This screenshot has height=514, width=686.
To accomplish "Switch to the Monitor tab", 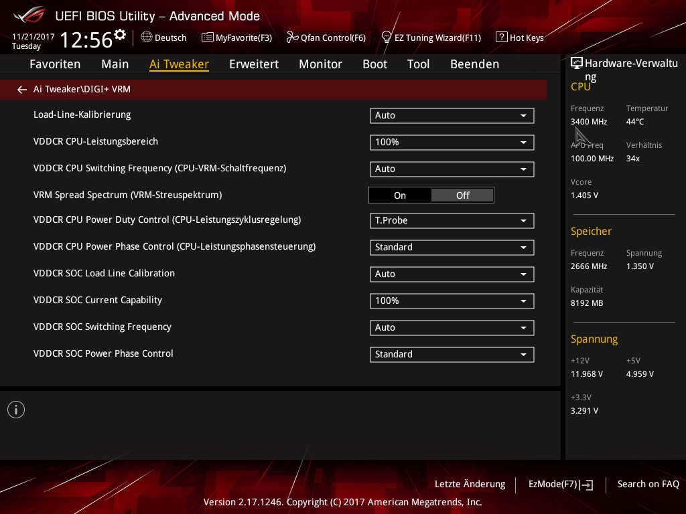I will pyautogui.click(x=320, y=64).
